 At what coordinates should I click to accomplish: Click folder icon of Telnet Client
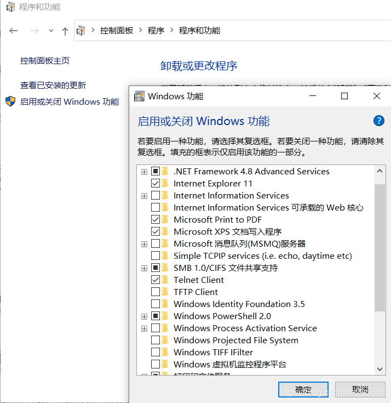[x=165, y=280]
